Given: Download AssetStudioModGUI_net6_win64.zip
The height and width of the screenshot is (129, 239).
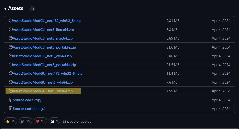Looking at the screenshot, I should pyautogui.click(x=43, y=82).
